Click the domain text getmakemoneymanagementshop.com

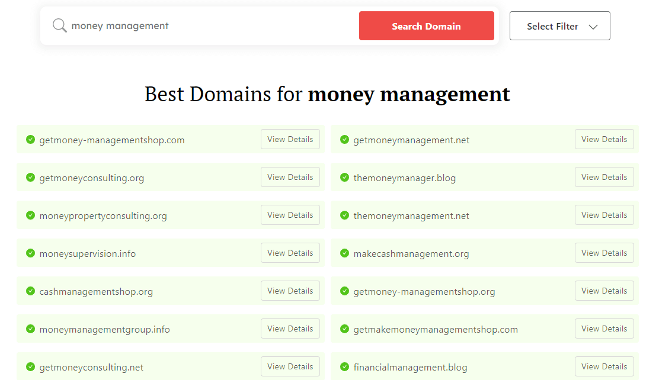click(436, 329)
